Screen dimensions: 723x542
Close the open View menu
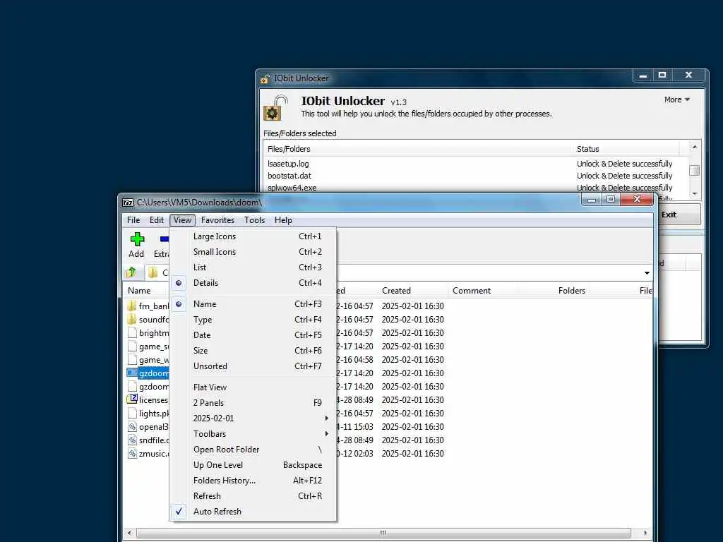(x=183, y=220)
